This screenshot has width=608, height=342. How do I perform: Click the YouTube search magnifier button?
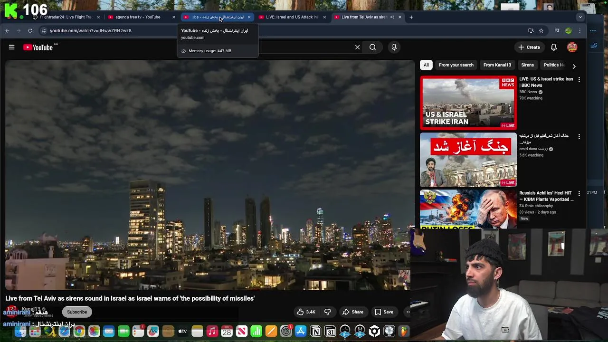tap(373, 47)
